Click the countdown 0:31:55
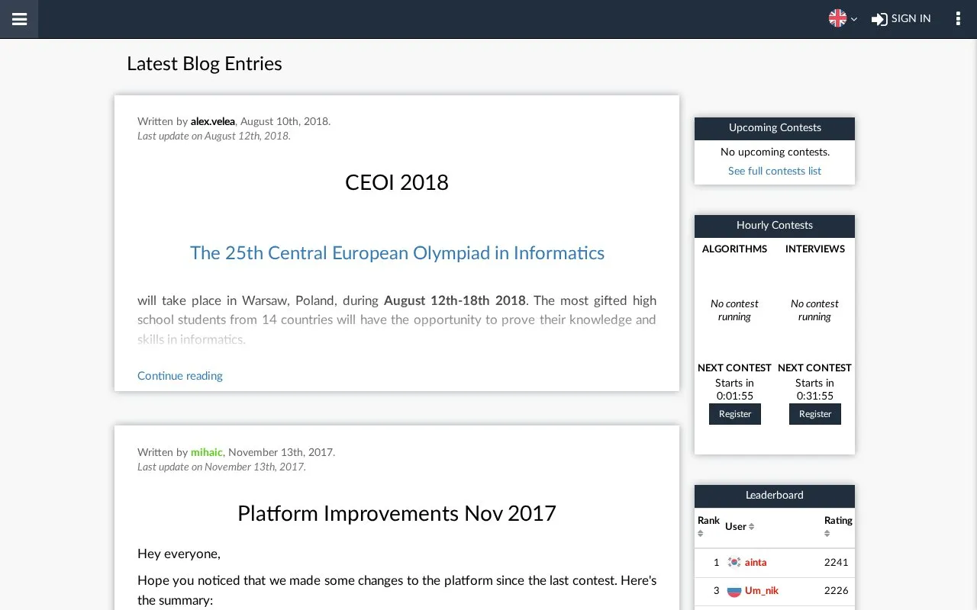 815,396
